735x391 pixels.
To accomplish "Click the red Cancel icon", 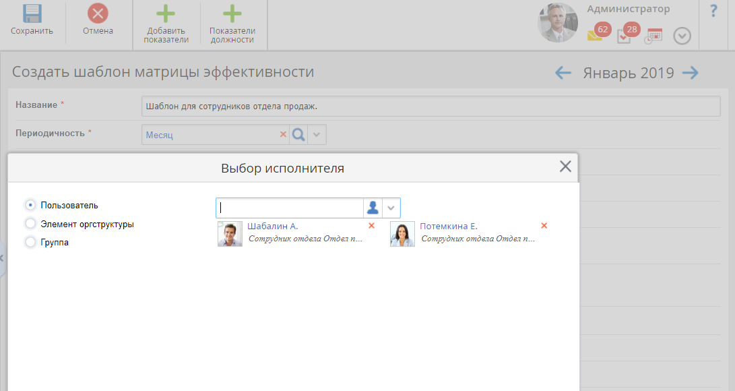I will point(98,14).
